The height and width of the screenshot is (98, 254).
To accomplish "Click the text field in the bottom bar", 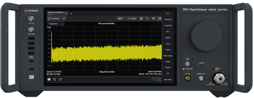I will coord(107,79).
